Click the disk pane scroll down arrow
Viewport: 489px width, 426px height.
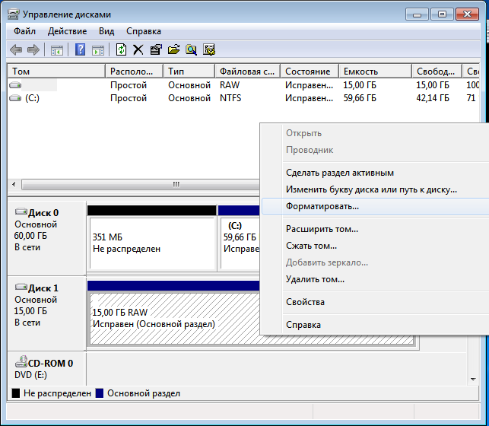point(473,380)
